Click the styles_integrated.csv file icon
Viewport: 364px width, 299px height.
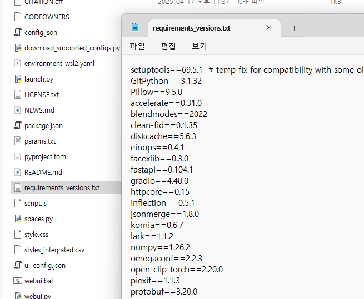click(18, 250)
